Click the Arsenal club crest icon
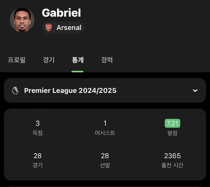 pos(49,28)
